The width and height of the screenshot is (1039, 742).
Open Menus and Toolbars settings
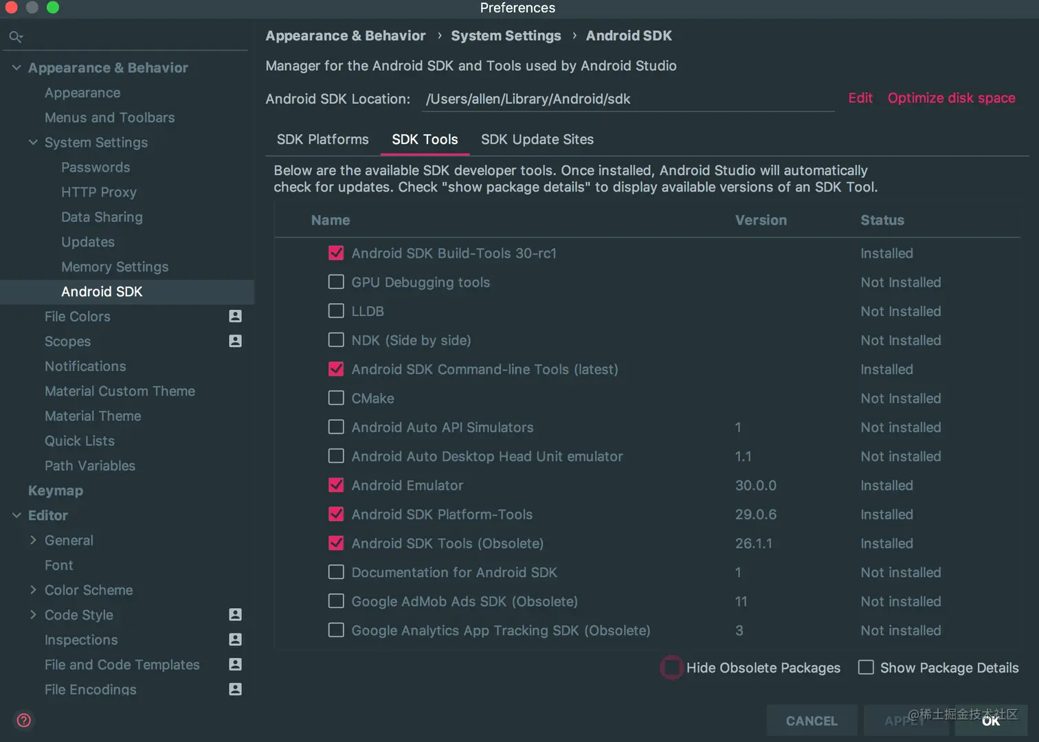[110, 117]
